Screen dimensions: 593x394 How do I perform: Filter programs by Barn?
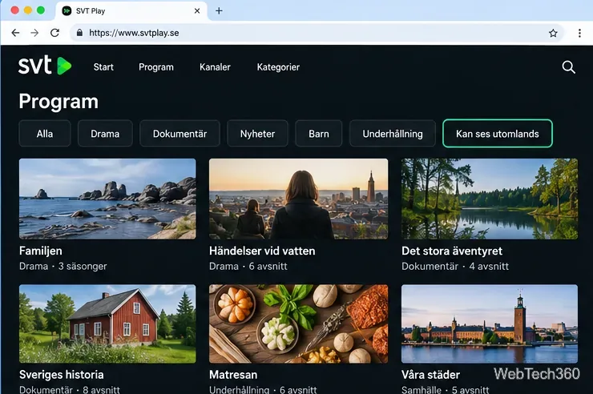[319, 134]
